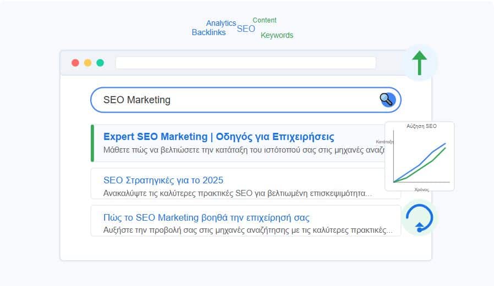Click the magnifying glass search icon
494x286 pixels.
click(x=388, y=100)
